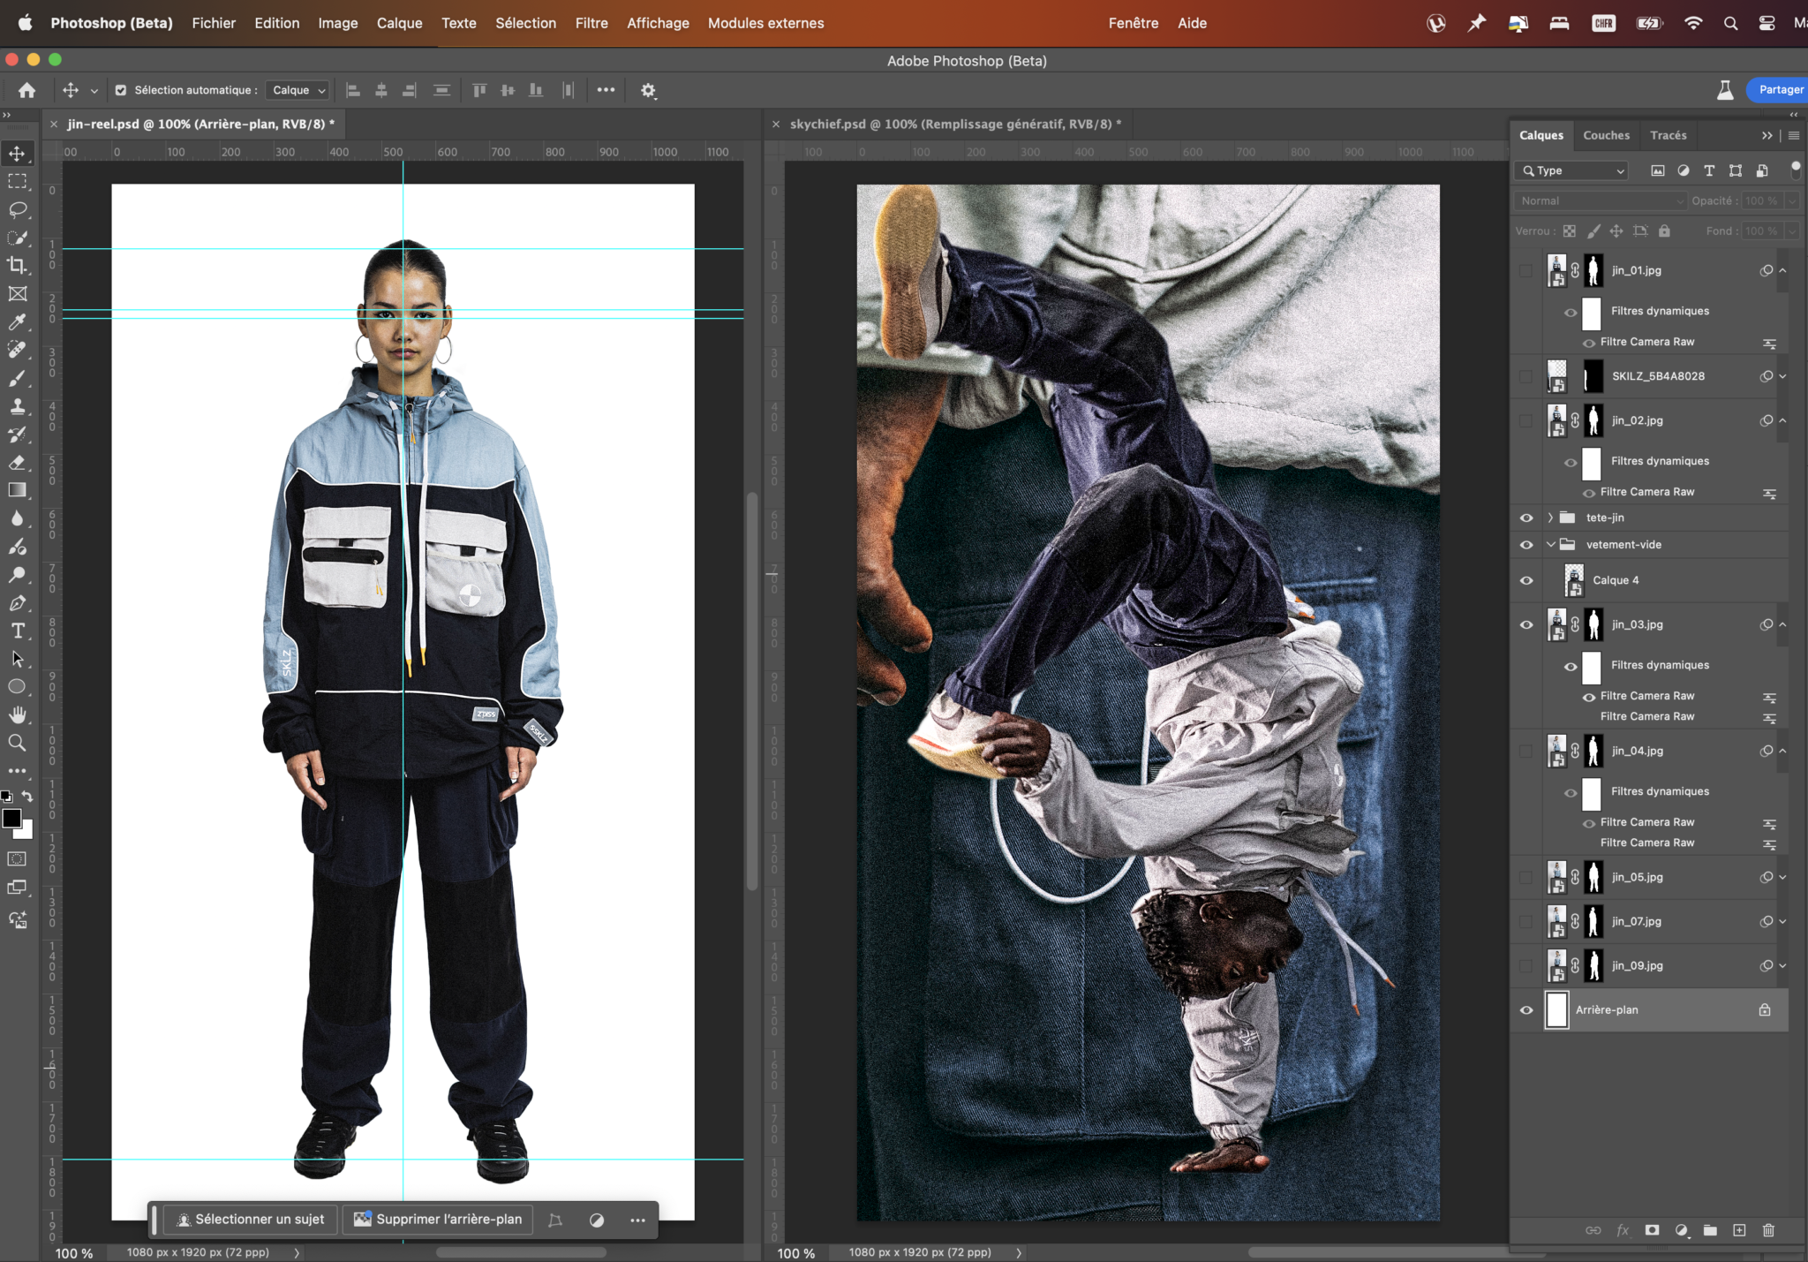Open the Calque auto-select dropdown
This screenshot has width=1808, height=1262.
(298, 90)
